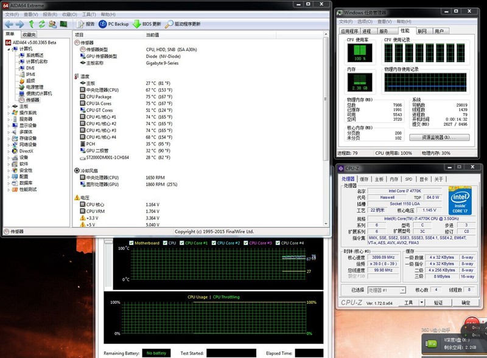Open PC Backup from the toolbar

coord(114,24)
